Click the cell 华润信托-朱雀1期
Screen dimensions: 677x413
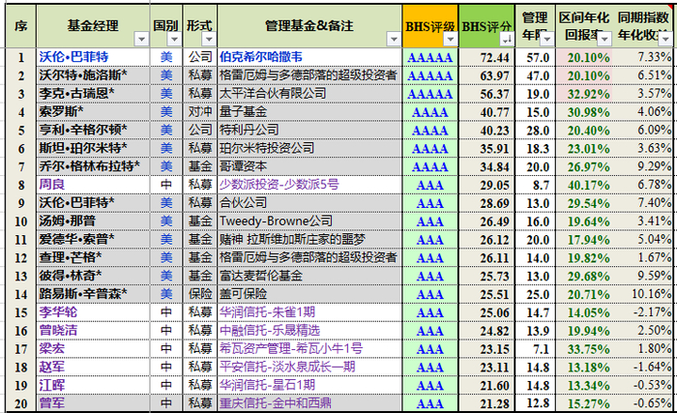(x=309, y=312)
